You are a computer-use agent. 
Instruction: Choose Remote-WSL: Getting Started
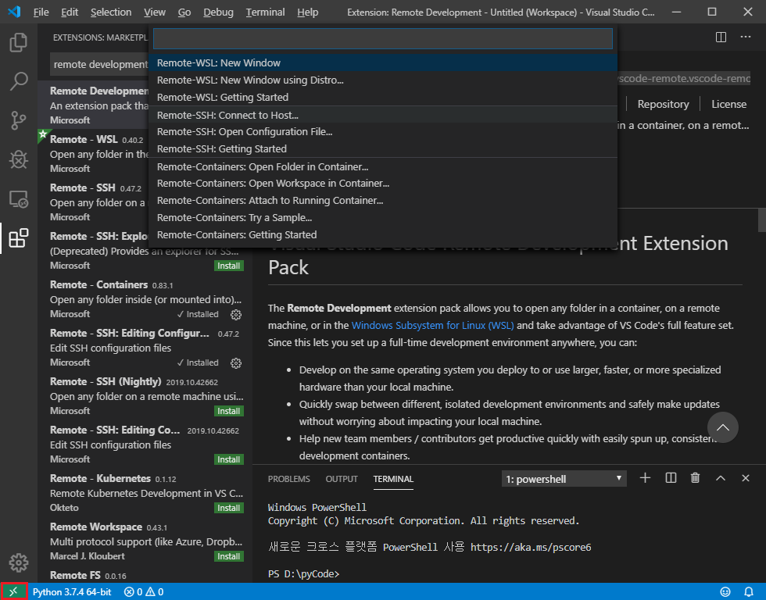point(383,97)
